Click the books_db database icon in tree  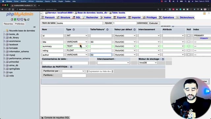(x=7, y=34)
